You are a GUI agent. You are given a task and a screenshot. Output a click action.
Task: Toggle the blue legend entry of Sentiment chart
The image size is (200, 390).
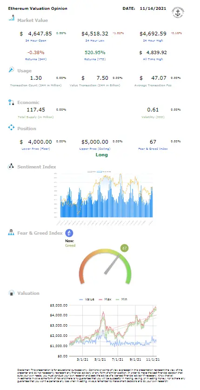click(x=104, y=172)
